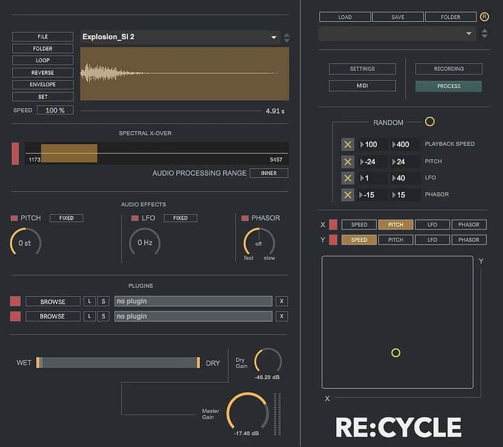Click SAVE to store the current preset
This screenshot has height=447, width=503.
397,16
